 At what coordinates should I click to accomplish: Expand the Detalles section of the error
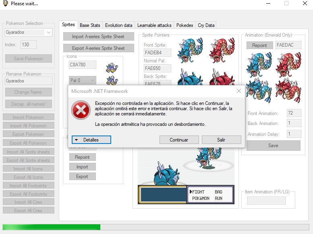[x=91, y=140]
